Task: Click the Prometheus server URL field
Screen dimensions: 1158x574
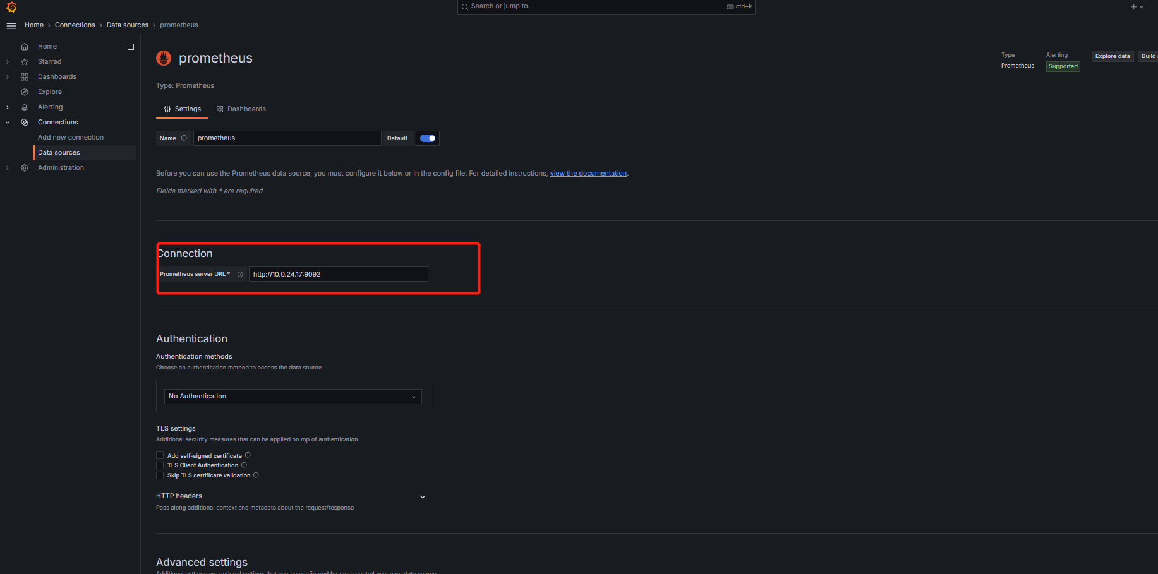Action: pos(338,274)
